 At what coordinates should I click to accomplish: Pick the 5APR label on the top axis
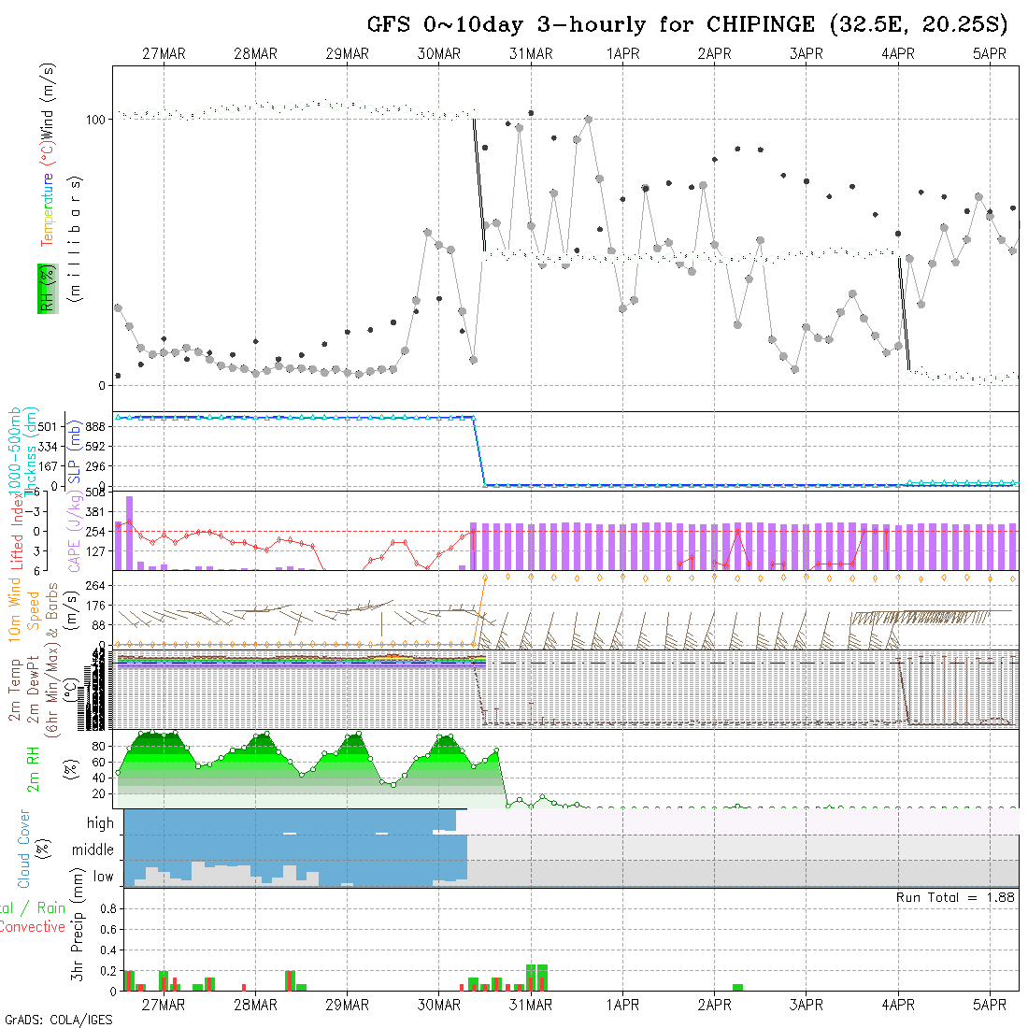pos(990,54)
